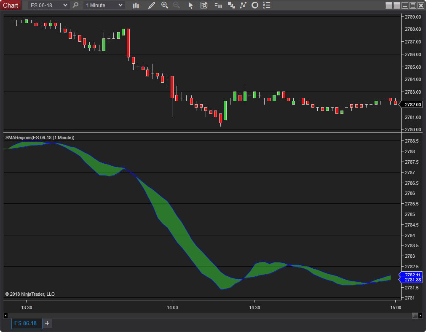Open the Chart Trader icon
This screenshot has height=332, width=426.
(x=218, y=5)
